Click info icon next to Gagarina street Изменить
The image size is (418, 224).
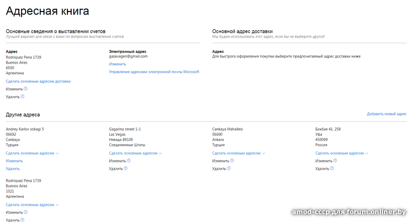coord(129,161)
